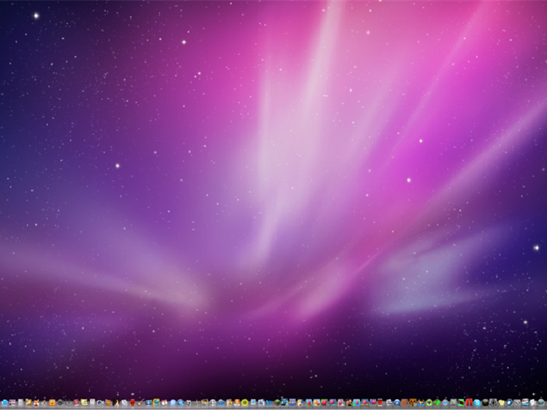Screen dimensions: 547x410
Task: Start iChat from the blue speech bubble icon
Action: pos(172,402)
